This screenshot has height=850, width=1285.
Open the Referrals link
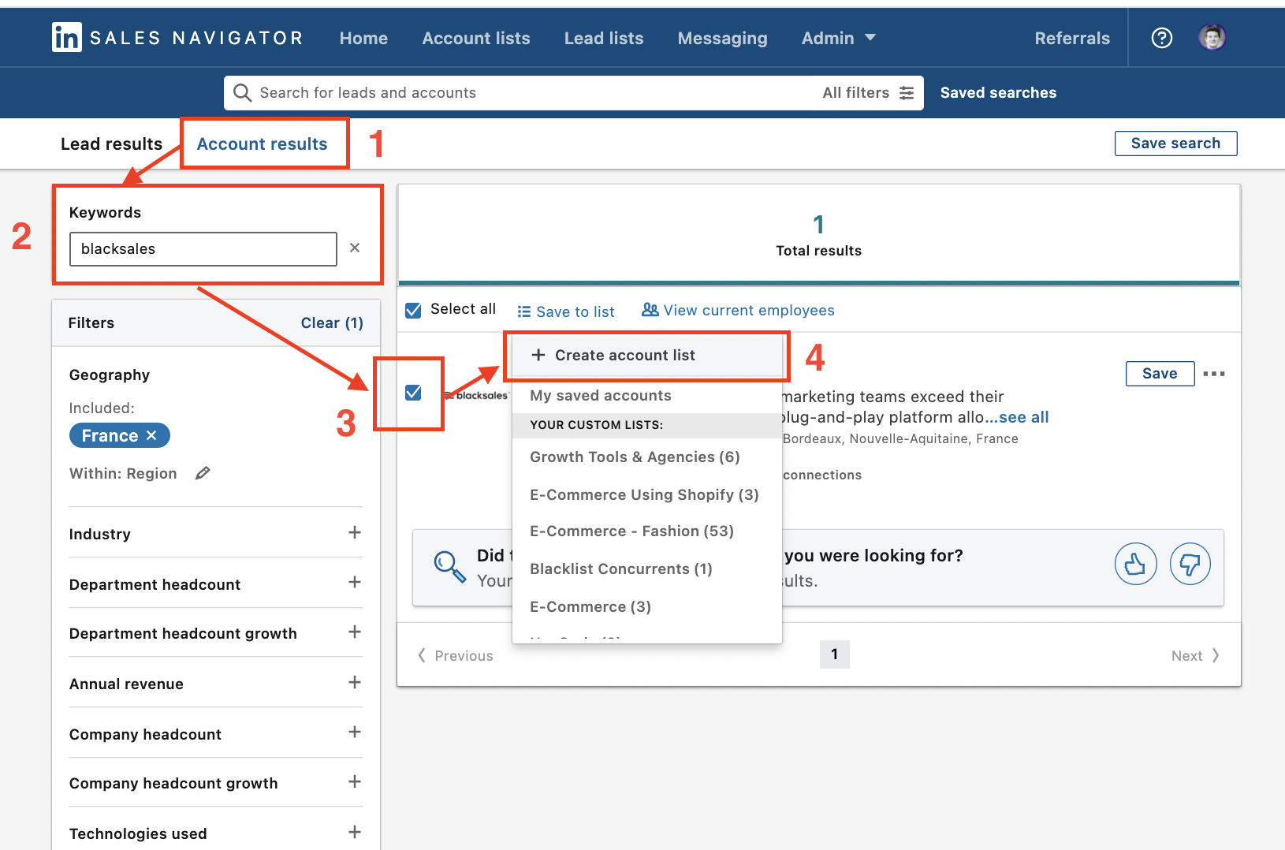(1072, 38)
